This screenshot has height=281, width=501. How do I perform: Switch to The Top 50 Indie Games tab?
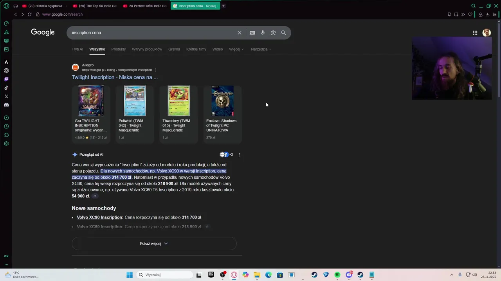point(95,6)
